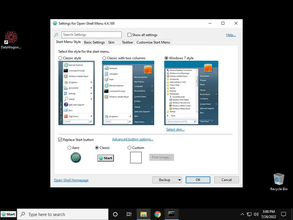Click the Search Settings input field
The width and height of the screenshot is (293, 220).
92,35
